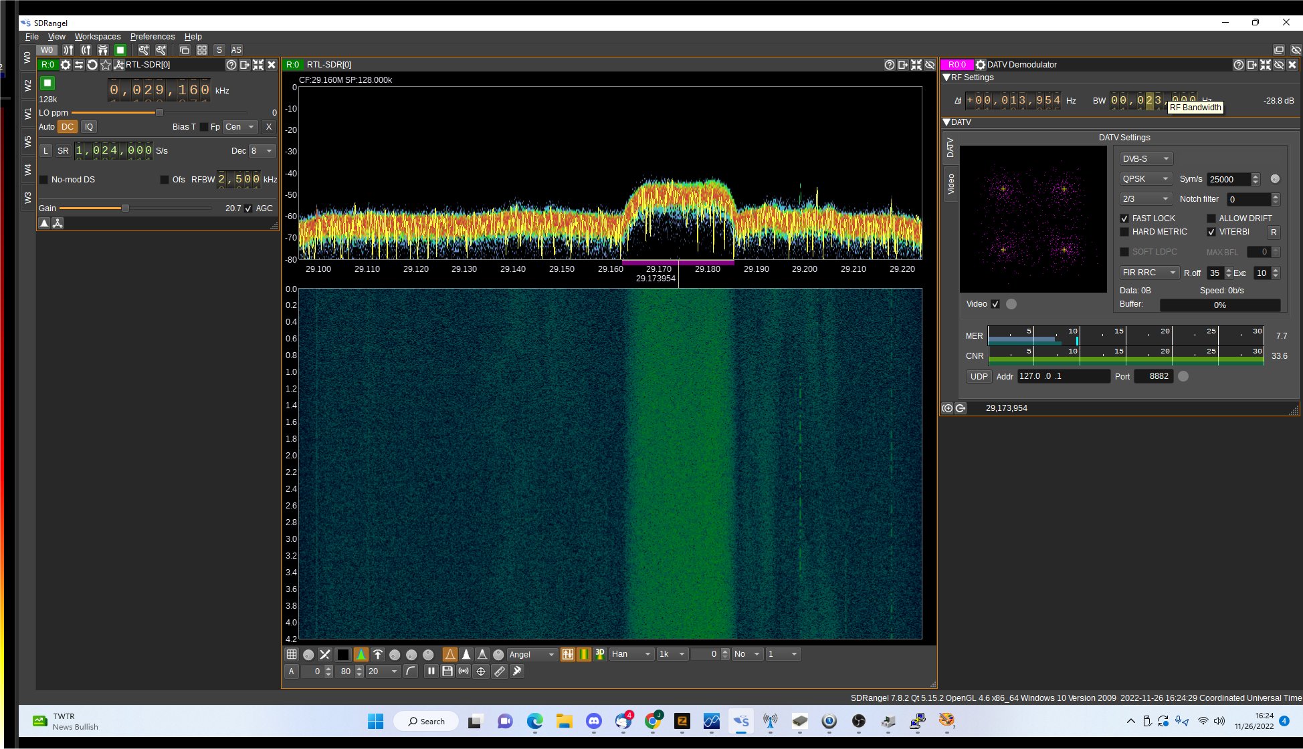The width and height of the screenshot is (1303, 749).
Task: Add channel to RTL-SDR device icon
Action: (x=118, y=65)
